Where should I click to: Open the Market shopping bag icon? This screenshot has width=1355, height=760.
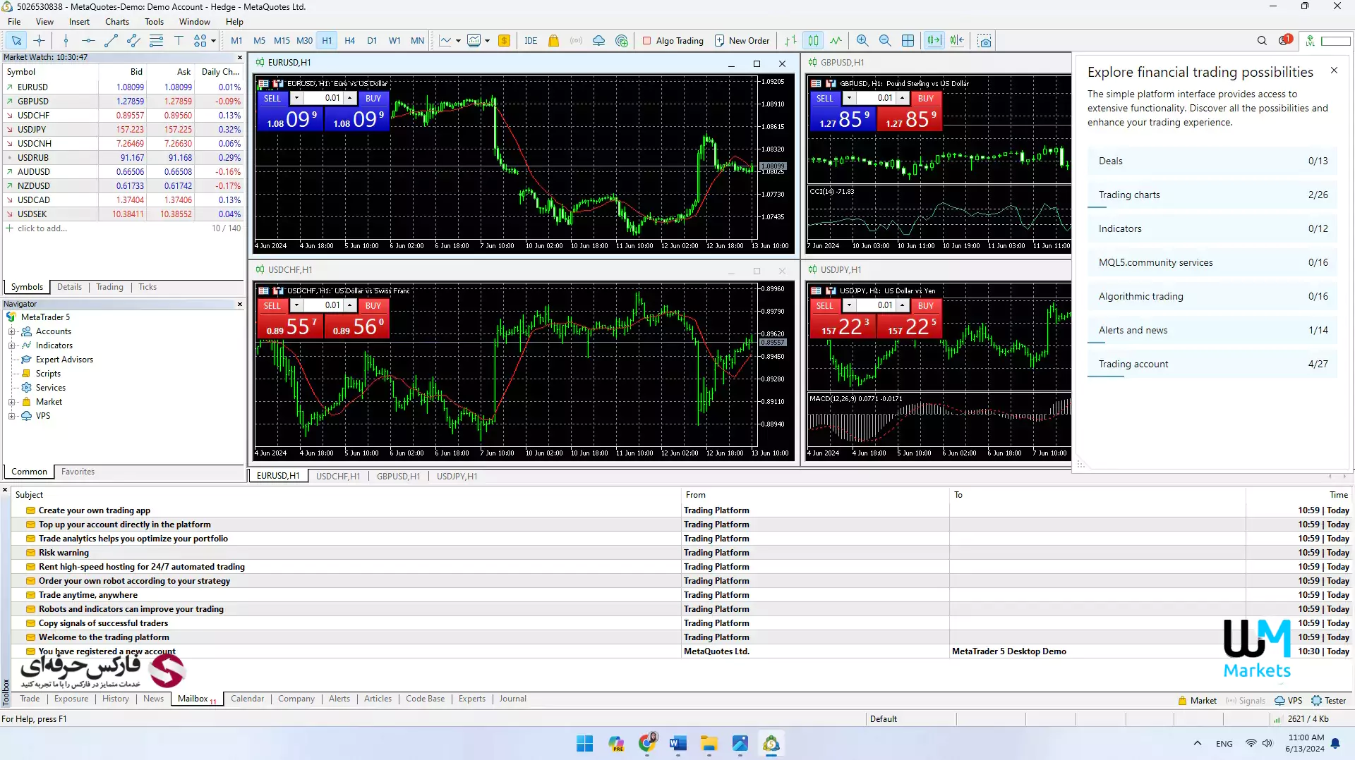point(553,41)
